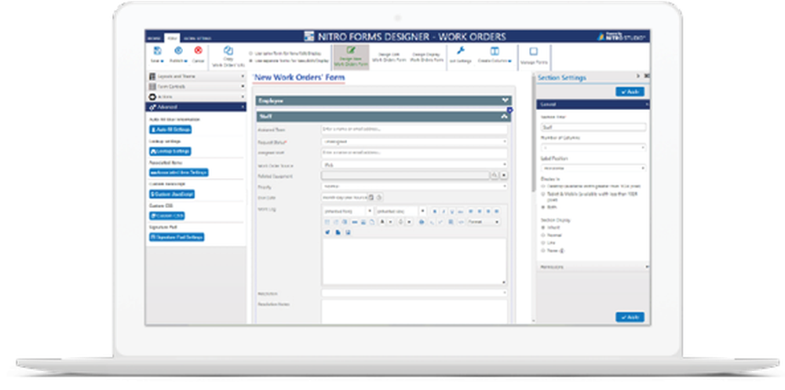Viewport: 785px width, 390px height.
Task: Switch to the Form ribbon tab
Action: point(172,38)
